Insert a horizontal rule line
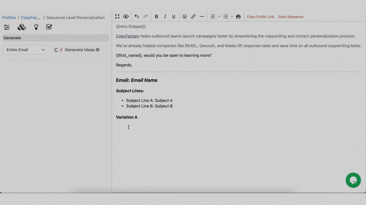 click(x=202, y=16)
